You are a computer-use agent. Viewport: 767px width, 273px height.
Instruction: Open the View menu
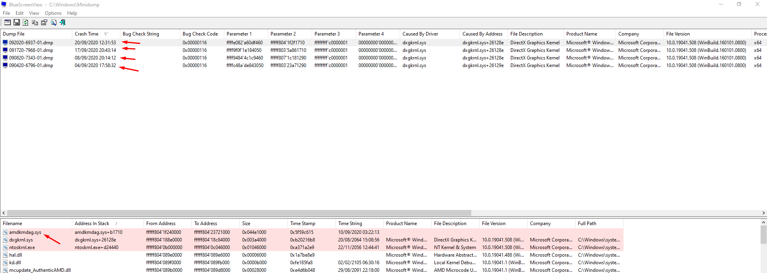coord(34,13)
